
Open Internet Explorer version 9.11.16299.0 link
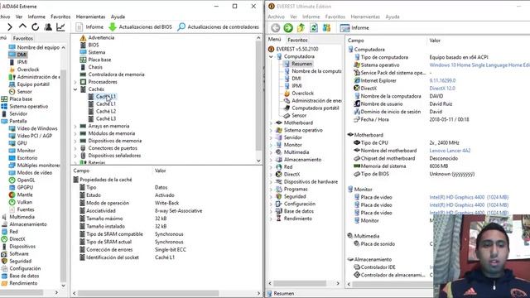pos(442,81)
